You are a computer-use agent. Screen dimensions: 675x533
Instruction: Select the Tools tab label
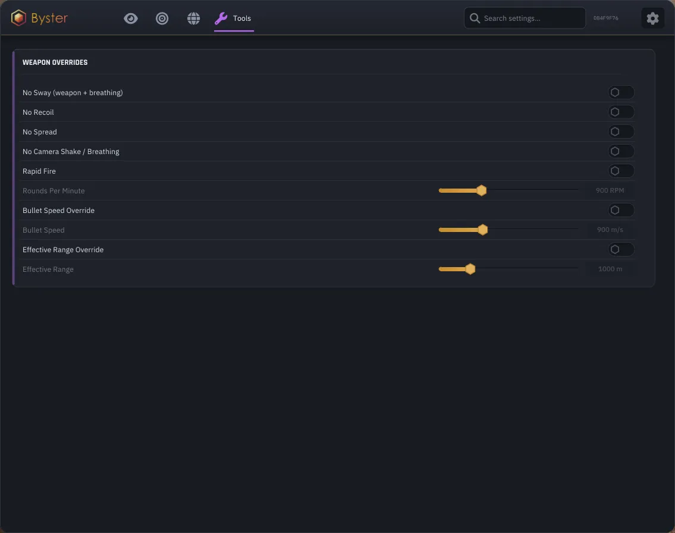pyautogui.click(x=242, y=18)
